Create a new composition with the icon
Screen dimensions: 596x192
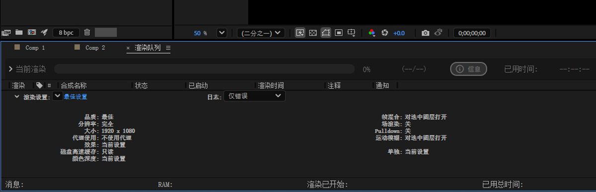click(x=32, y=33)
